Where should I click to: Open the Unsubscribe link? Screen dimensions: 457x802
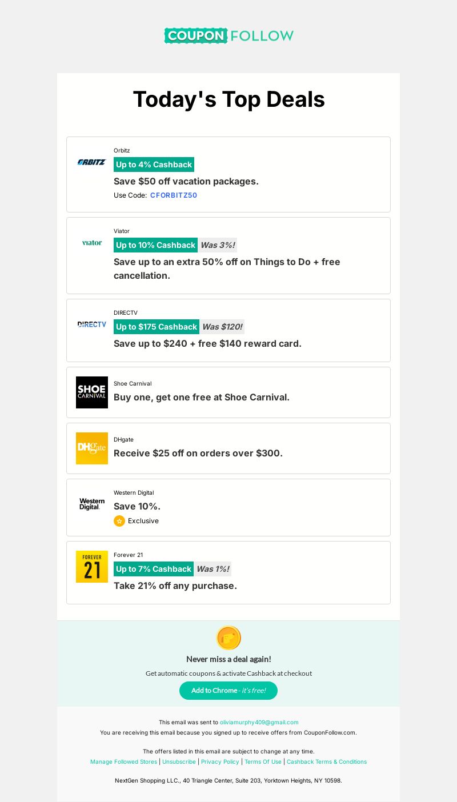(179, 762)
